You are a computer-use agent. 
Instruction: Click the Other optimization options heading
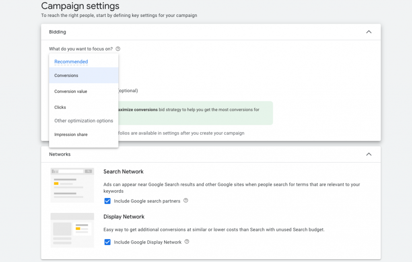click(x=84, y=121)
